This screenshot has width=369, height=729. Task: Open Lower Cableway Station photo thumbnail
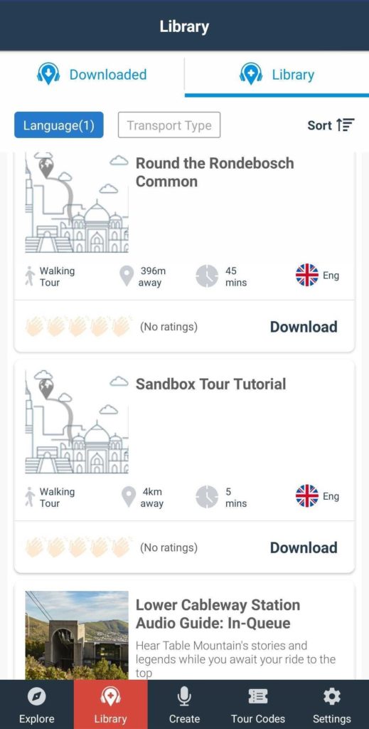click(x=77, y=635)
